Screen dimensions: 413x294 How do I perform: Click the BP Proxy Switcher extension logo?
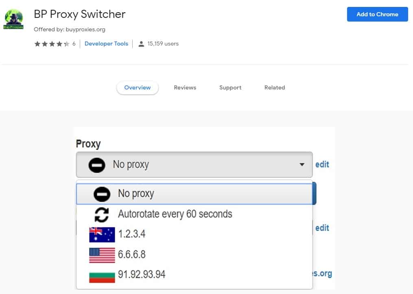coord(13,19)
